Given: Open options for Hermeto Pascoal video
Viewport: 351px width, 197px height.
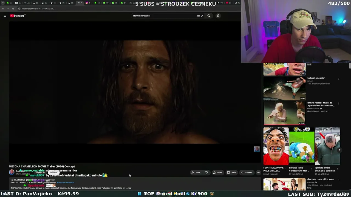Looking at the screenshot, I should pos(339,104).
